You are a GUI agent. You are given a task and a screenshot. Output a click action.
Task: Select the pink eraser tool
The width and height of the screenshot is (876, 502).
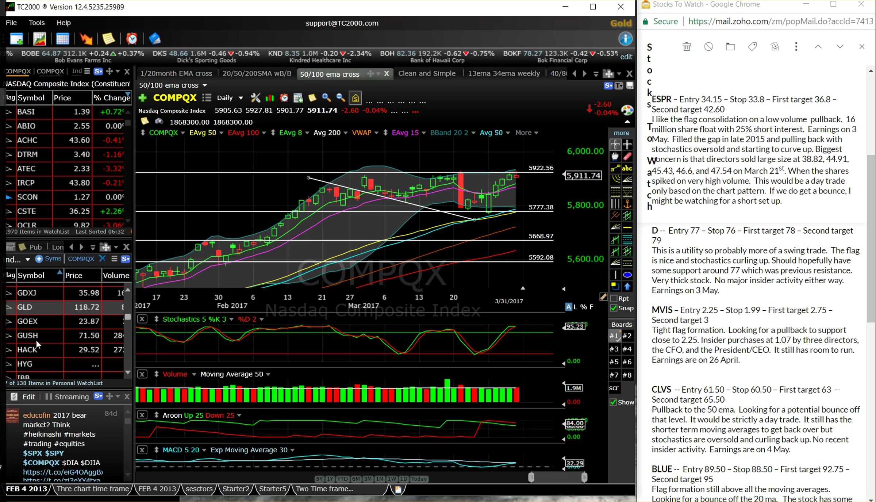[627, 157]
